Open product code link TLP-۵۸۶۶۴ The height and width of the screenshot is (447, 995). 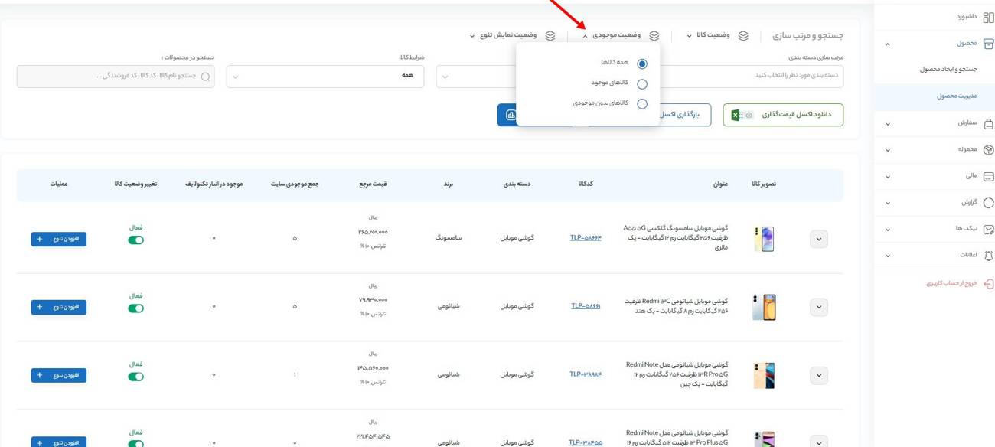(586, 238)
